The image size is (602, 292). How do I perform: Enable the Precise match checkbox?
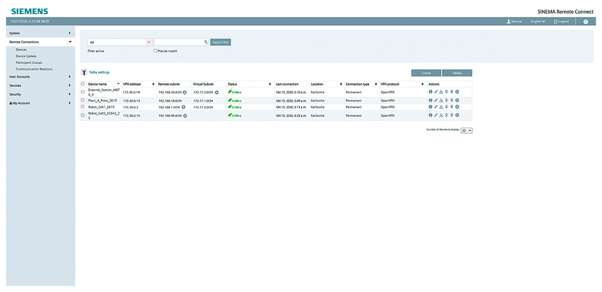(155, 51)
